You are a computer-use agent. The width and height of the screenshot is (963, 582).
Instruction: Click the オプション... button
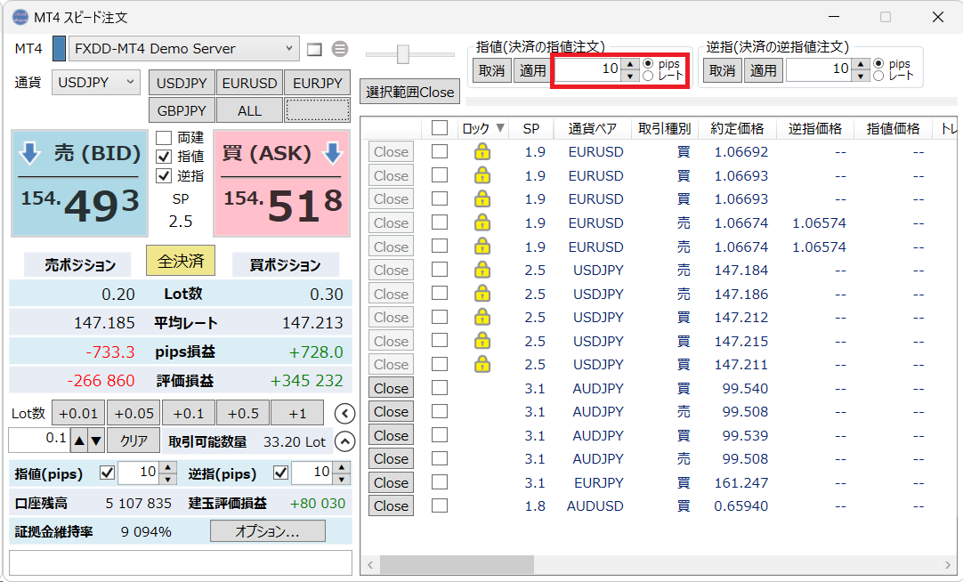click(267, 531)
